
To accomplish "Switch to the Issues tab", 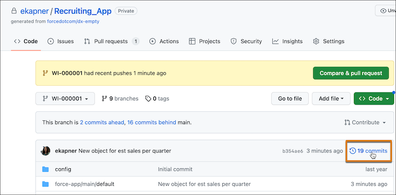I will [x=60, y=42].
